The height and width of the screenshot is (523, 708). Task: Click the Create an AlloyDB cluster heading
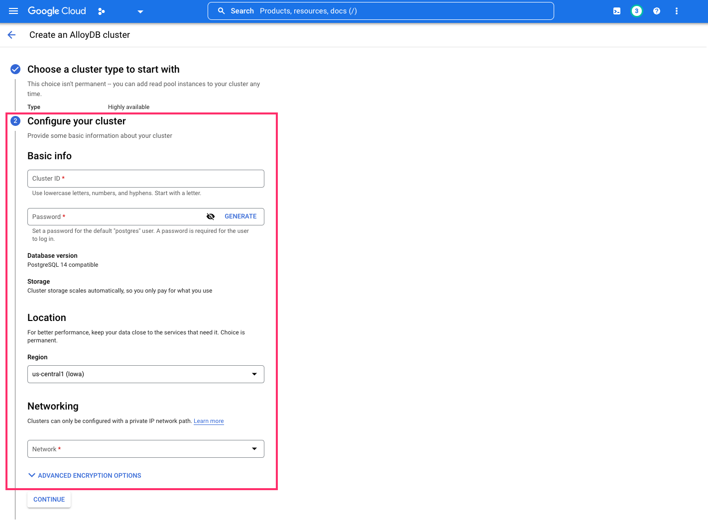click(79, 35)
